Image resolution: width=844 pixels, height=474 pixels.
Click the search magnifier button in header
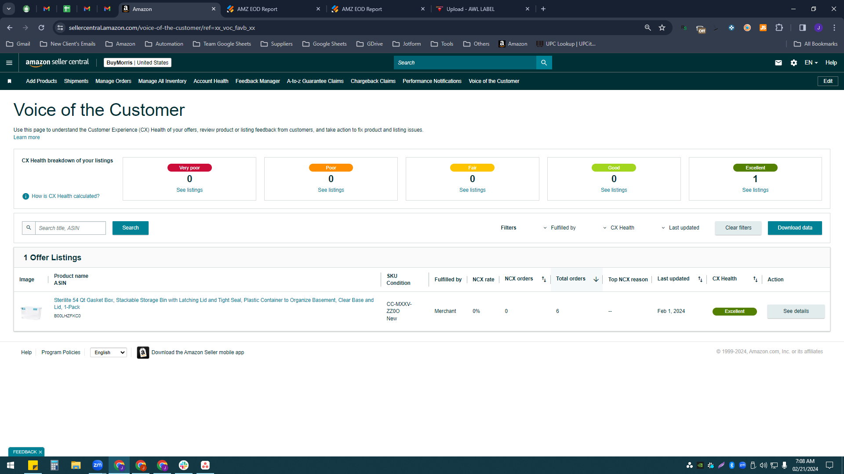(544, 63)
